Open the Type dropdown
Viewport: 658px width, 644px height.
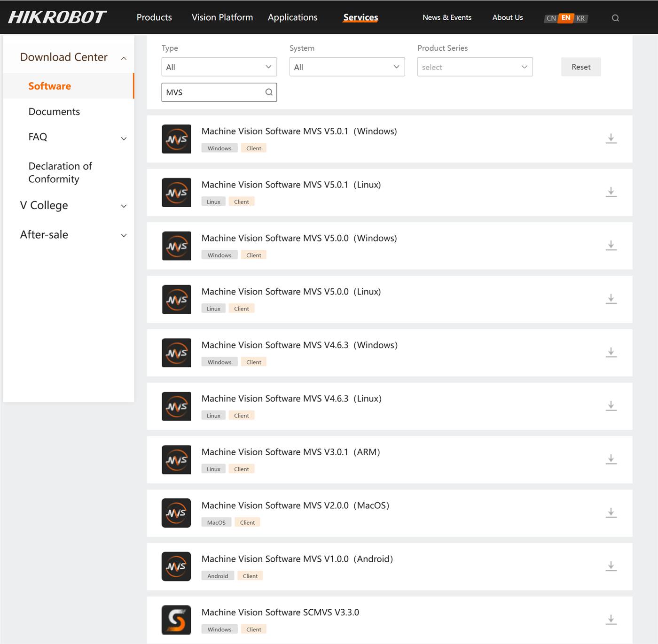pyautogui.click(x=219, y=67)
